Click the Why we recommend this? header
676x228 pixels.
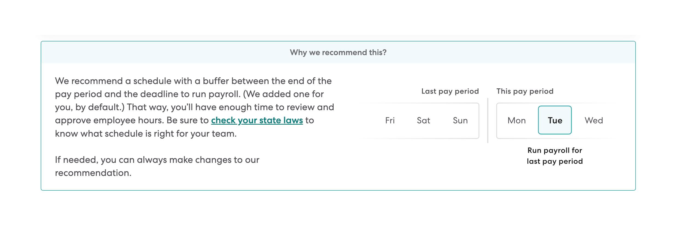[x=338, y=52]
